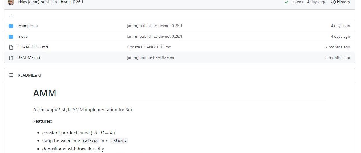This screenshot has height=153, width=361.
Task: Click the kklas user avatar
Action: 11,2
